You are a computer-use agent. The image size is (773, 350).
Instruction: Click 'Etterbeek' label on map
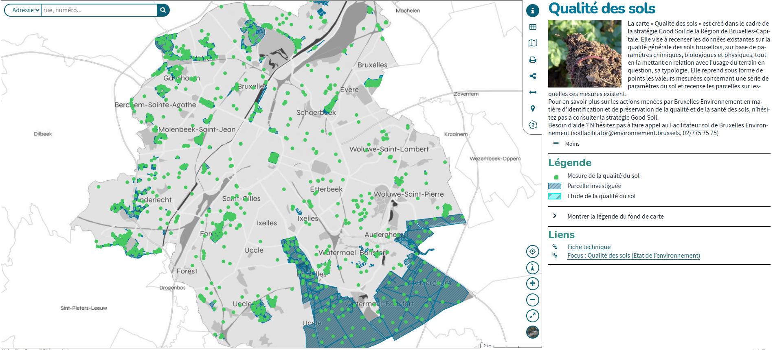tap(326, 189)
